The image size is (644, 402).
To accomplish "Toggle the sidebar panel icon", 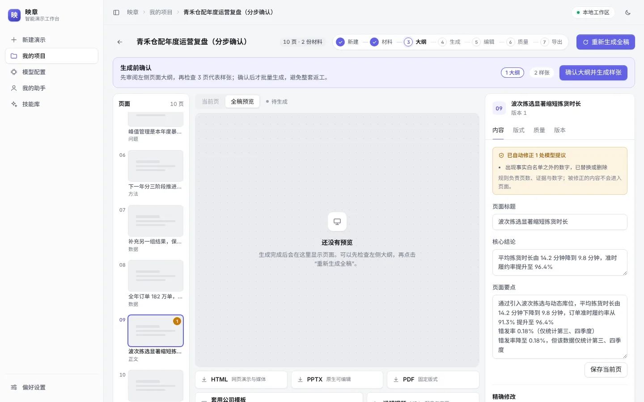I will [116, 13].
